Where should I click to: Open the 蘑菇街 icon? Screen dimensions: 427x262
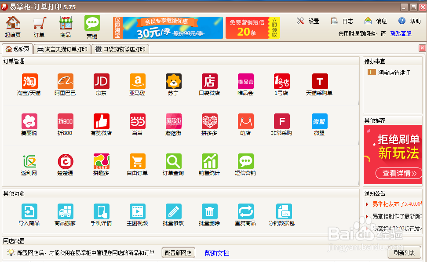coord(173,121)
